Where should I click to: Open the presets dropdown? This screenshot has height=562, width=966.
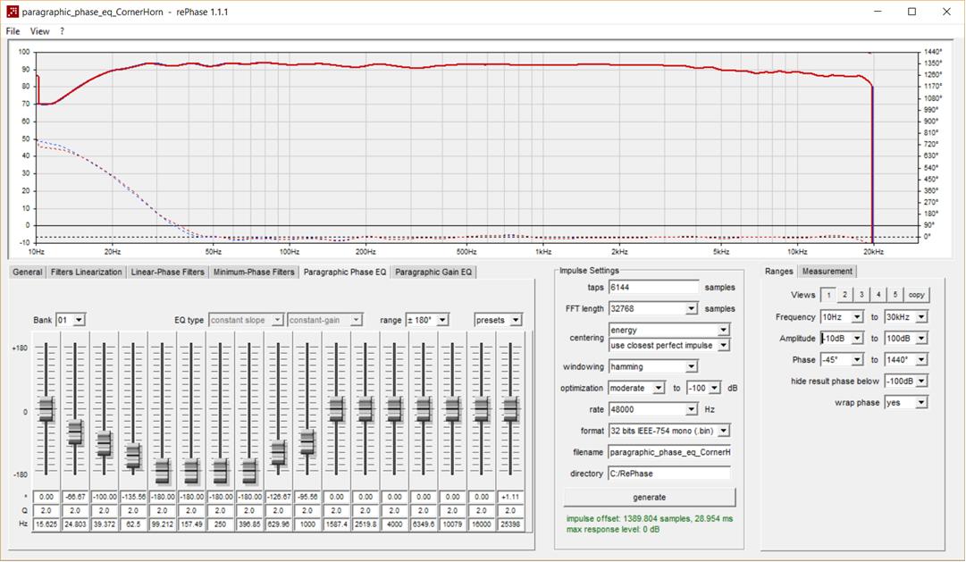[499, 320]
